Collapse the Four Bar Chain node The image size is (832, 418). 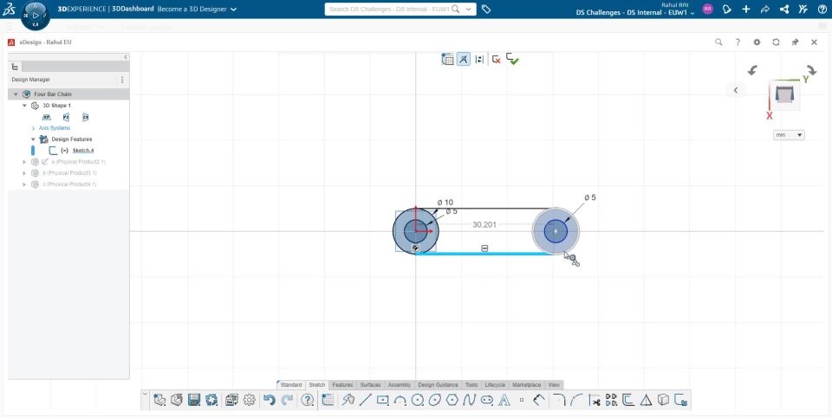tap(16, 94)
